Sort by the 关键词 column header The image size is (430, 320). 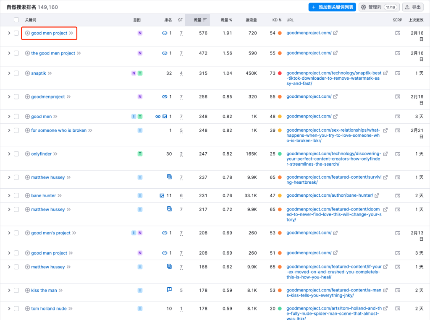click(30, 20)
